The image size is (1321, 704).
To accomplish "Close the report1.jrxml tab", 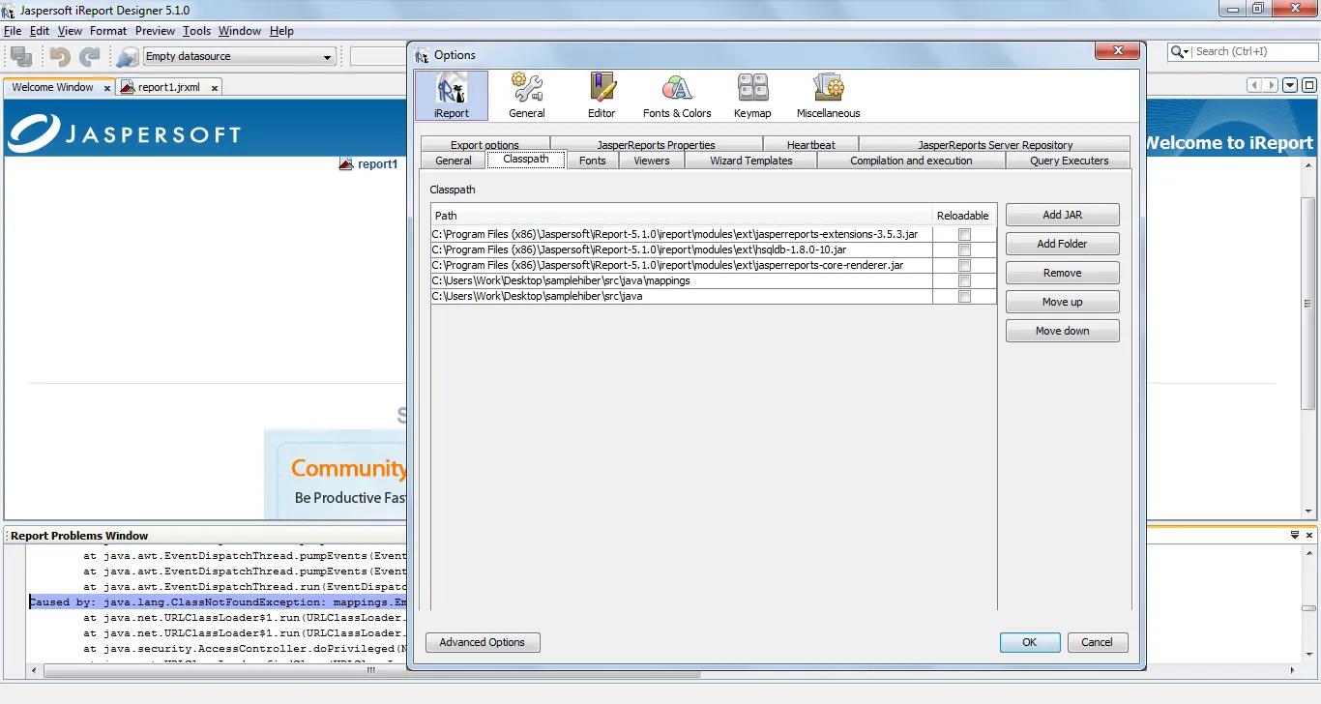I will (x=214, y=88).
